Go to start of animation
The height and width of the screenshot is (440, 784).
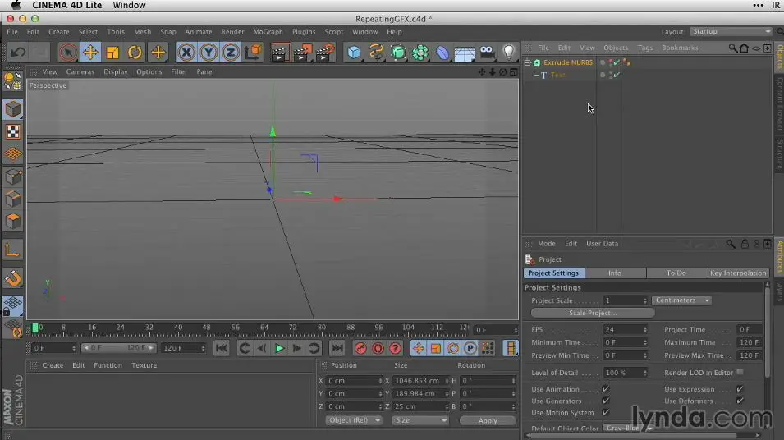(221, 348)
